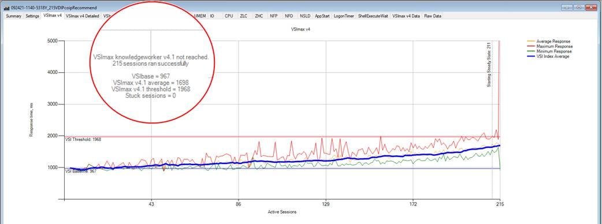Open the NSLD tab
Screen dimensions: 602x224
[305, 16]
